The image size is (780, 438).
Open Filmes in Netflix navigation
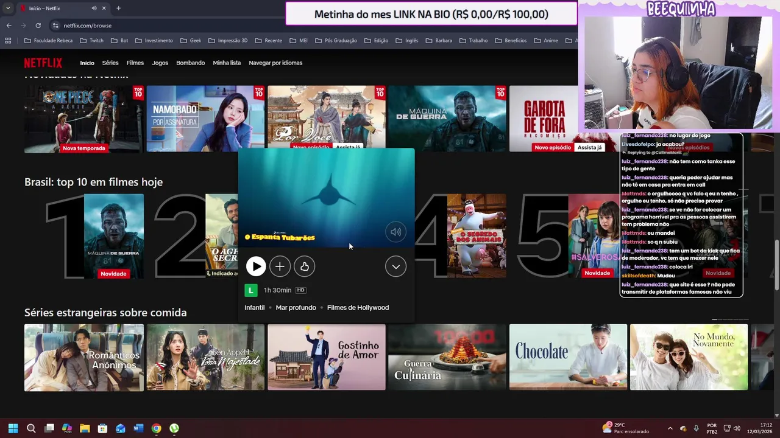(135, 63)
